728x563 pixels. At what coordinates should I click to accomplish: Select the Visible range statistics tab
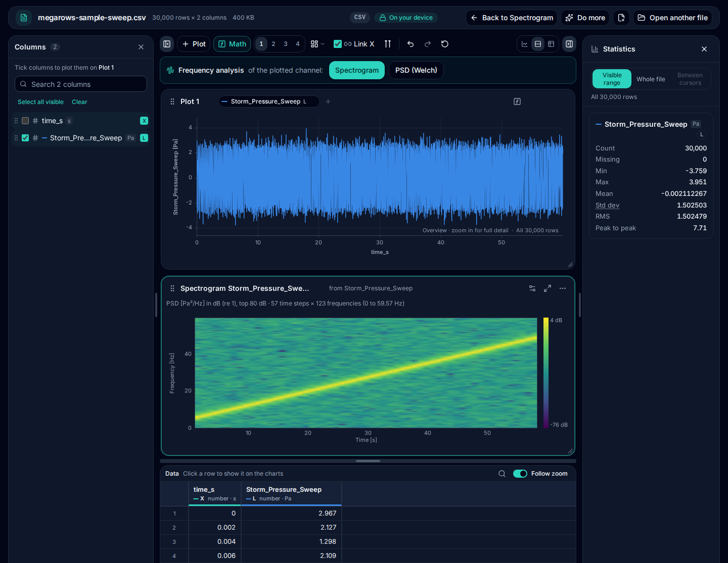tap(612, 79)
